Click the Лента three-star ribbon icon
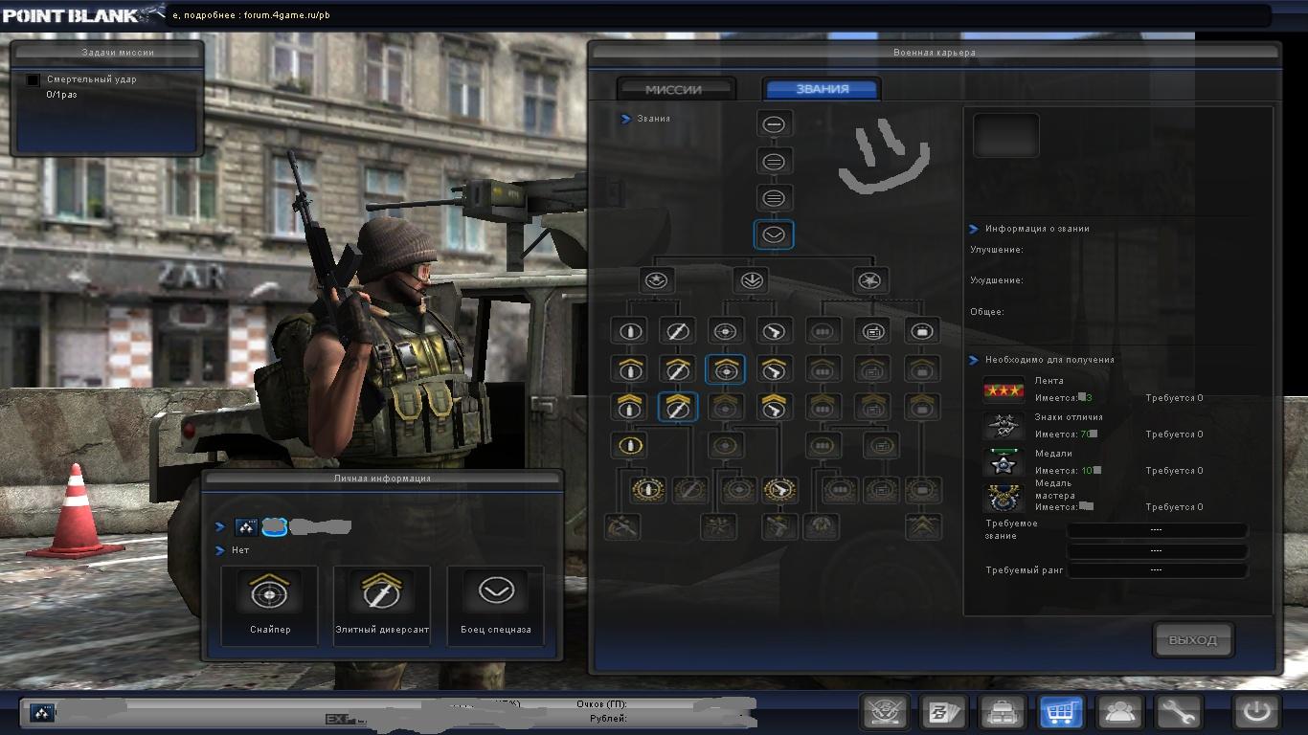The width and height of the screenshot is (1308, 735). point(1004,390)
